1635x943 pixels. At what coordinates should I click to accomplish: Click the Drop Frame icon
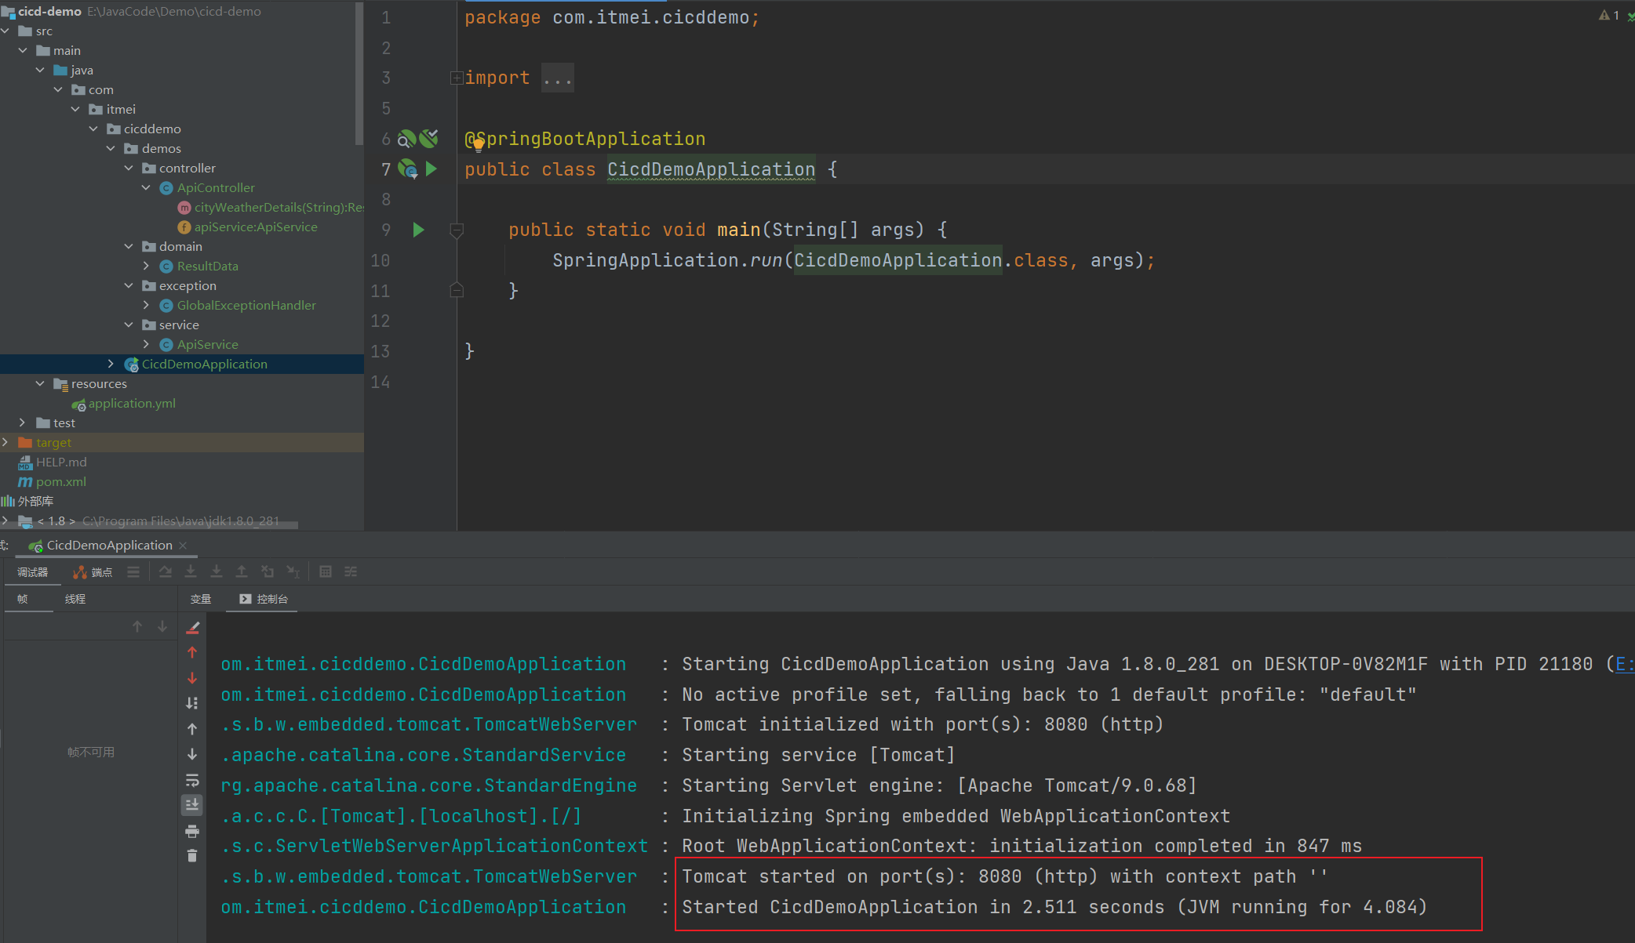[268, 572]
